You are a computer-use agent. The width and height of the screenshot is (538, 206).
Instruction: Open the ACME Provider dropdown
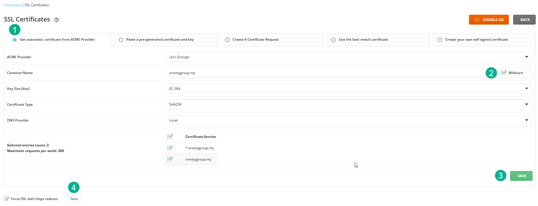(x=348, y=57)
